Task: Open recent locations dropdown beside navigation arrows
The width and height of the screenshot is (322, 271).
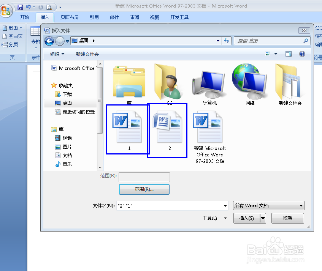Action: pyautogui.click(x=67, y=41)
